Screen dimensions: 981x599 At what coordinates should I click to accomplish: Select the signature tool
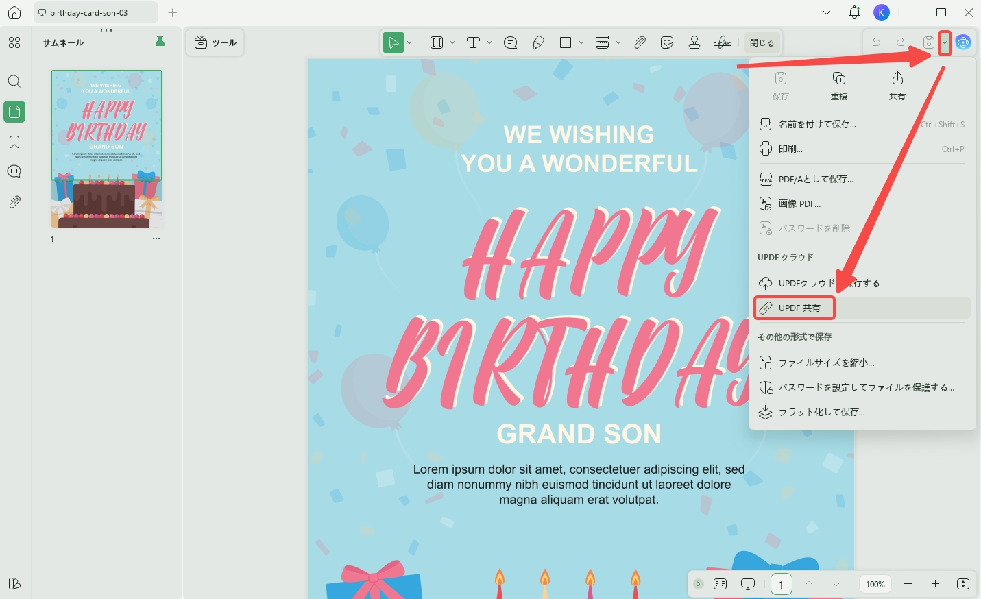[722, 42]
